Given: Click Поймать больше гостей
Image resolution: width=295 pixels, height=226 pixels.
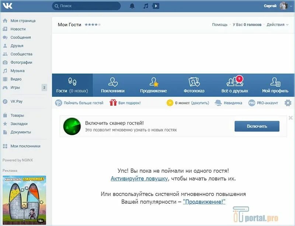Looking at the screenshot, I should point(79,103).
